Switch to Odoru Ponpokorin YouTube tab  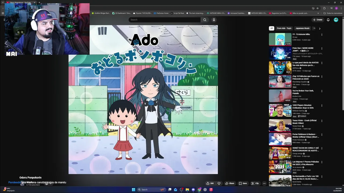[x=20, y=2]
